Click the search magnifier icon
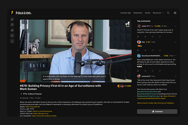The height and width of the screenshot is (125, 188). click(168, 13)
